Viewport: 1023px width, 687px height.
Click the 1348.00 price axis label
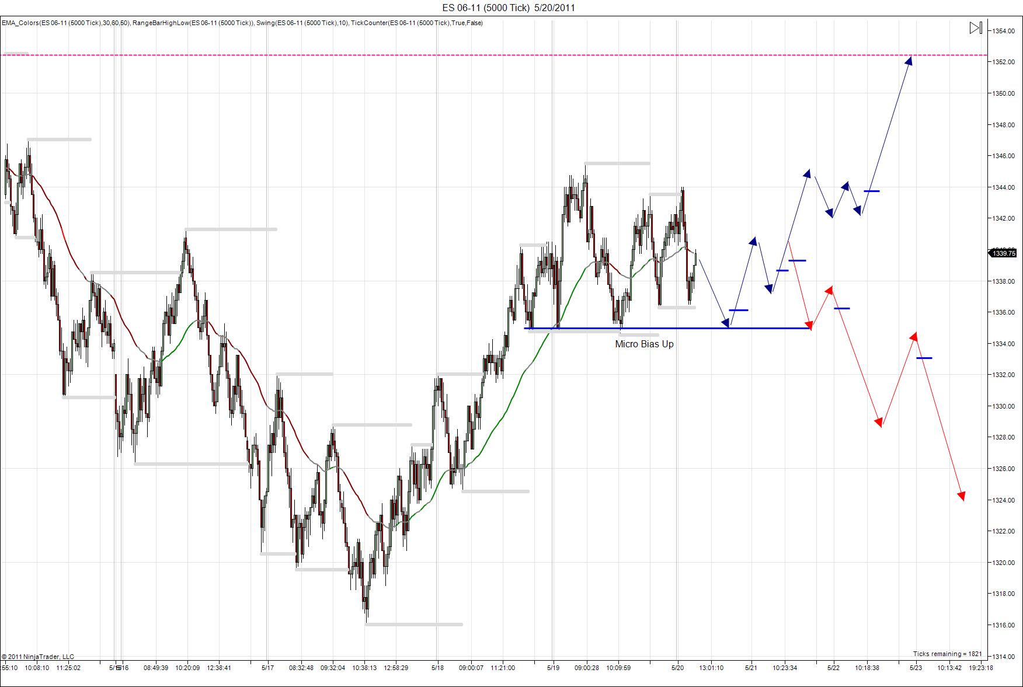pyautogui.click(x=1004, y=125)
